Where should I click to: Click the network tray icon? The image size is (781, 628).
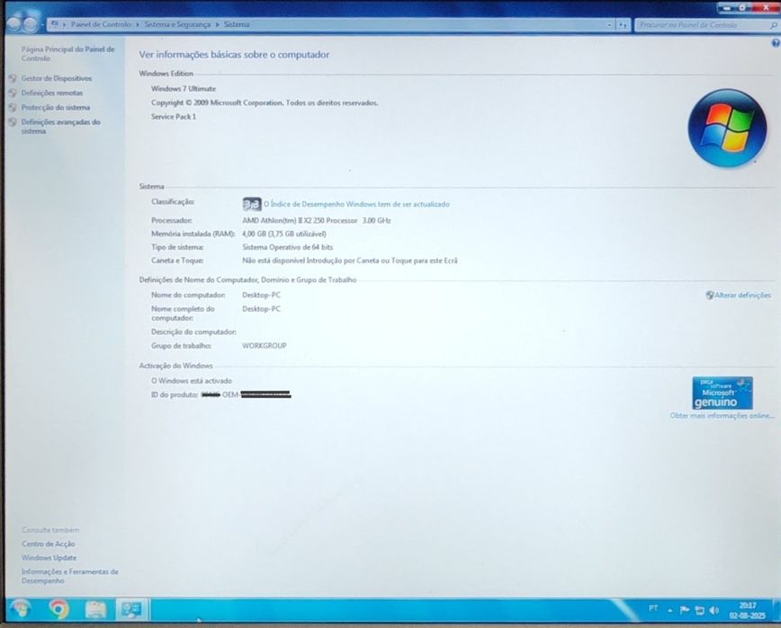click(699, 610)
